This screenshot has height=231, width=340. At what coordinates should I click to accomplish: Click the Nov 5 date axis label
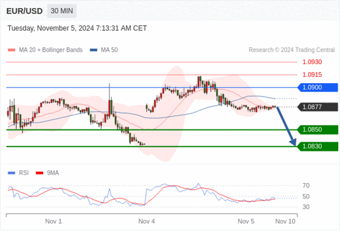246,221
